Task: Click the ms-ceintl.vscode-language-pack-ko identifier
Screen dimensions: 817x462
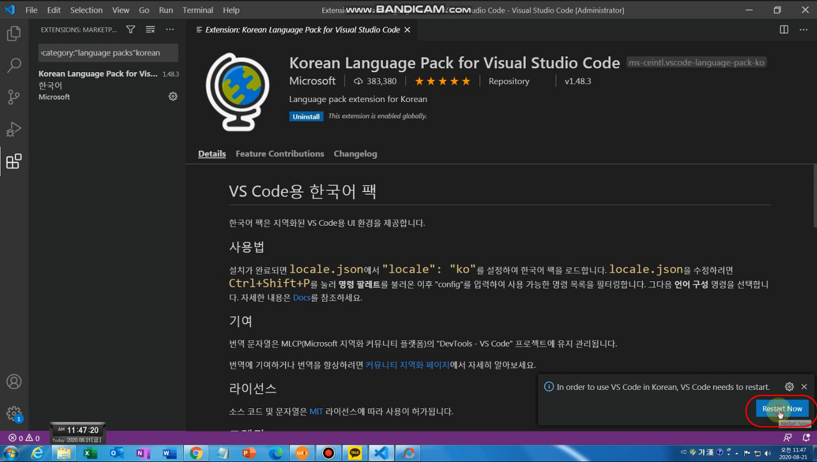Action: [696, 63]
